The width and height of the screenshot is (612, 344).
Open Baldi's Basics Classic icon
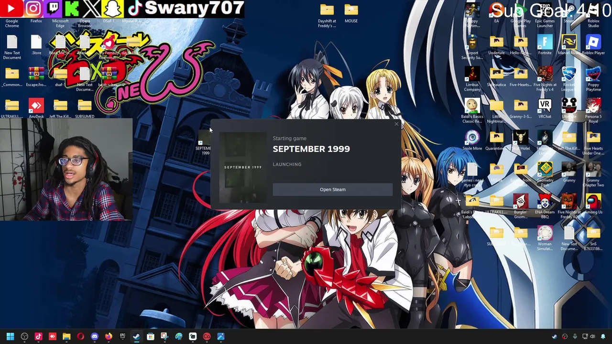click(472, 111)
